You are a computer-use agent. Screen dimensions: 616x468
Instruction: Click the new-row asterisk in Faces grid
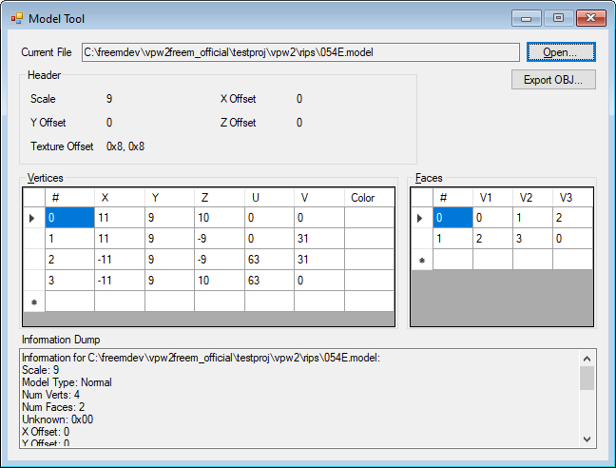[421, 260]
